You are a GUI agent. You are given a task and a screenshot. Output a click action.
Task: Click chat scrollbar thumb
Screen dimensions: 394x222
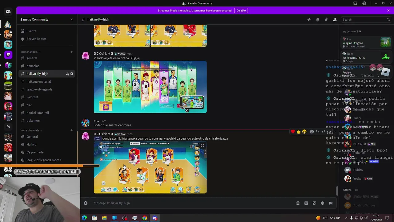[337, 191]
